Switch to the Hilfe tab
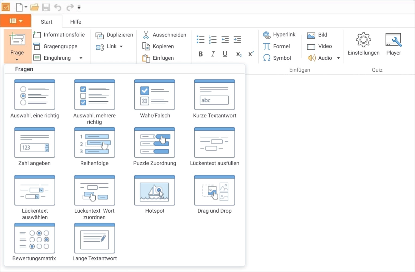The width and height of the screenshot is (415, 272). 75,21
